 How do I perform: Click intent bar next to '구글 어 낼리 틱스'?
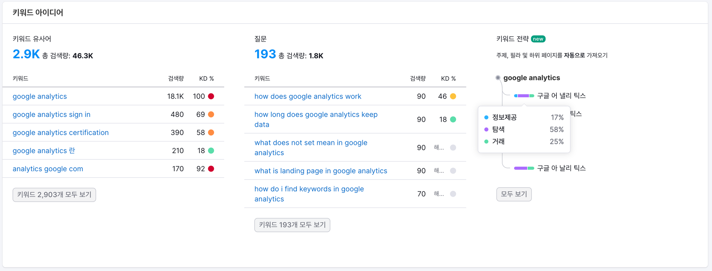click(x=524, y=96)
